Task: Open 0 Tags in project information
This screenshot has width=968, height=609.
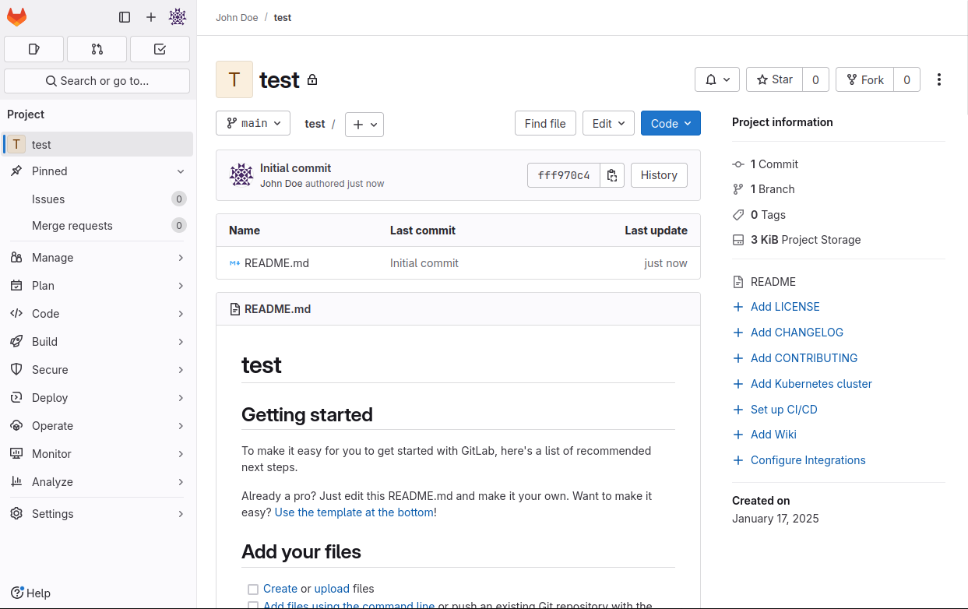Action: pyautogui.click(x=759, y=215)
